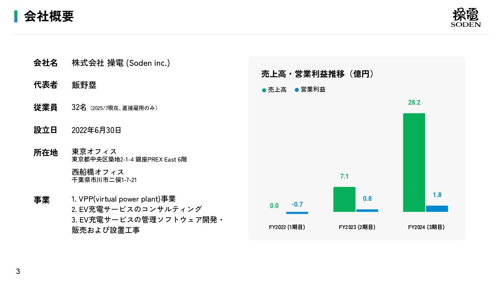Select the blue FY2022 negative profit bar
The width and height of the screenshot is (501, 282).
click(297, 213)
